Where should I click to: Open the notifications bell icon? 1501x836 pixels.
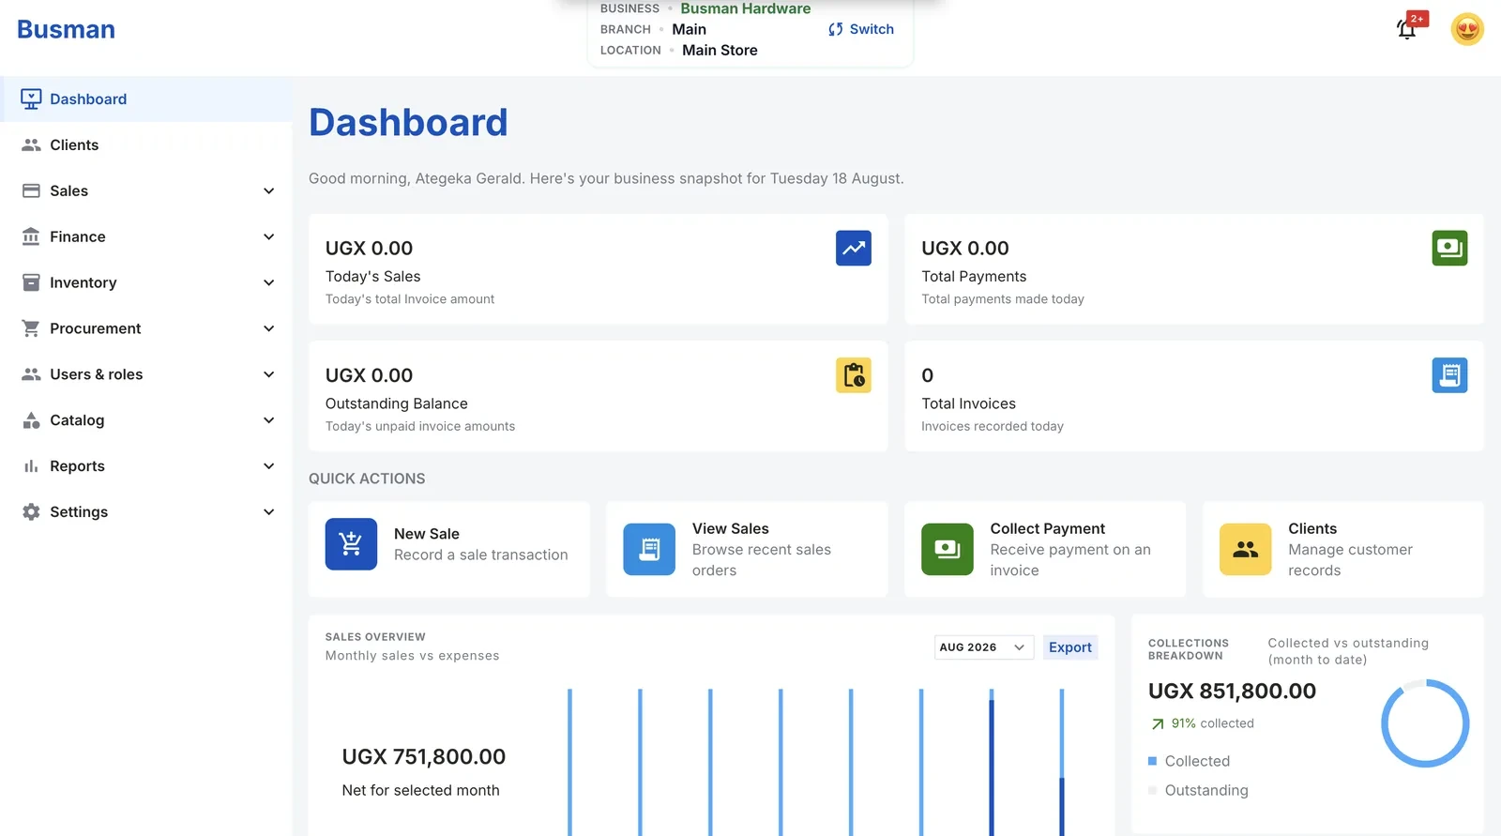[1407, 29]
